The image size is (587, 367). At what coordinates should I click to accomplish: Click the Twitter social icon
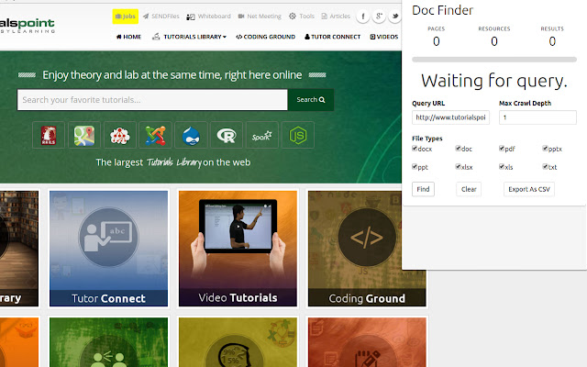point(394,17)
